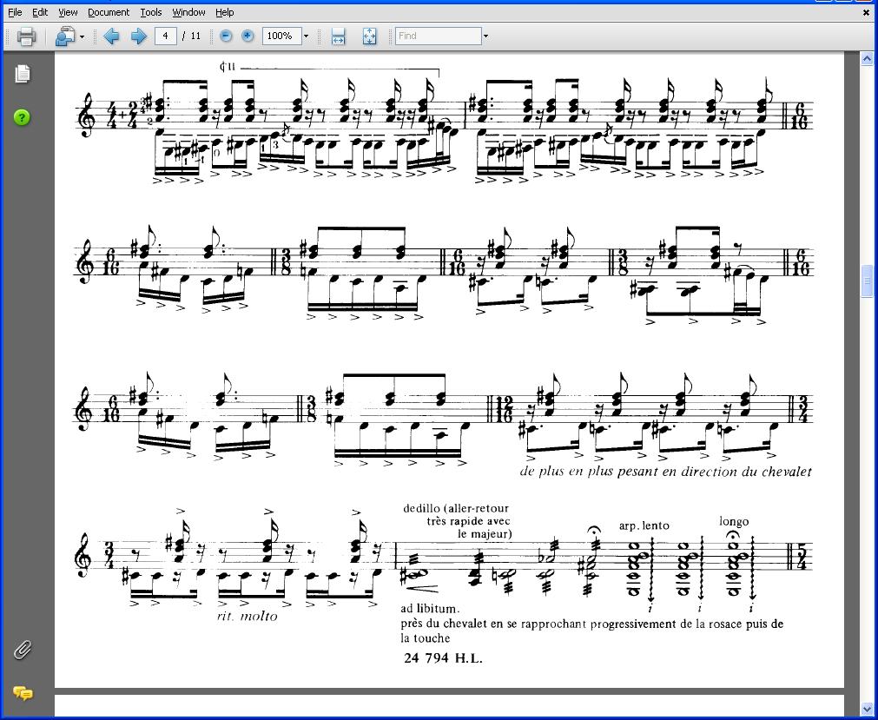
Task: Click the page number field showing 4
Action: pyautogui.click(x=165, y=36)
